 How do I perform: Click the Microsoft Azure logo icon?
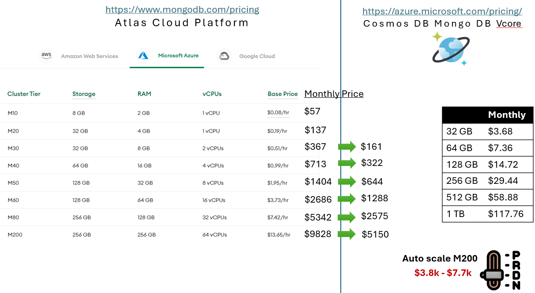point(143,55)
